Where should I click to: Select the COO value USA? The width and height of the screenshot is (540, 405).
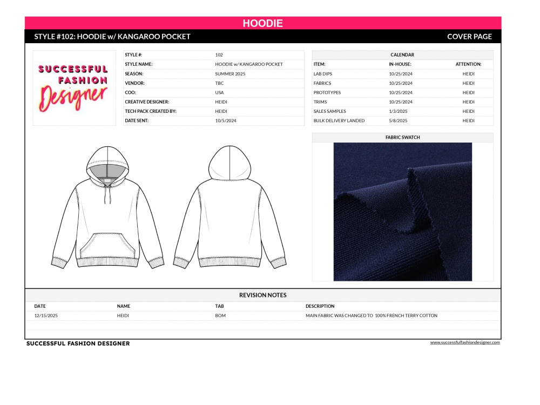219,92
